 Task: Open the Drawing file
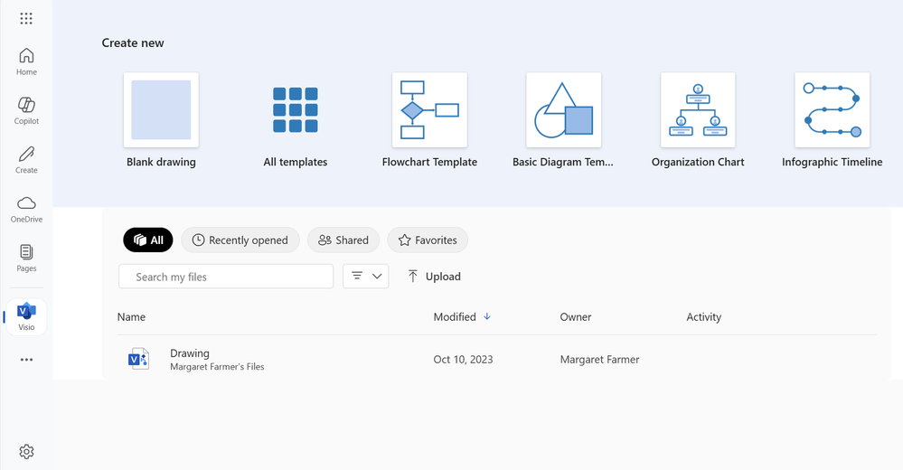point(190,353)
